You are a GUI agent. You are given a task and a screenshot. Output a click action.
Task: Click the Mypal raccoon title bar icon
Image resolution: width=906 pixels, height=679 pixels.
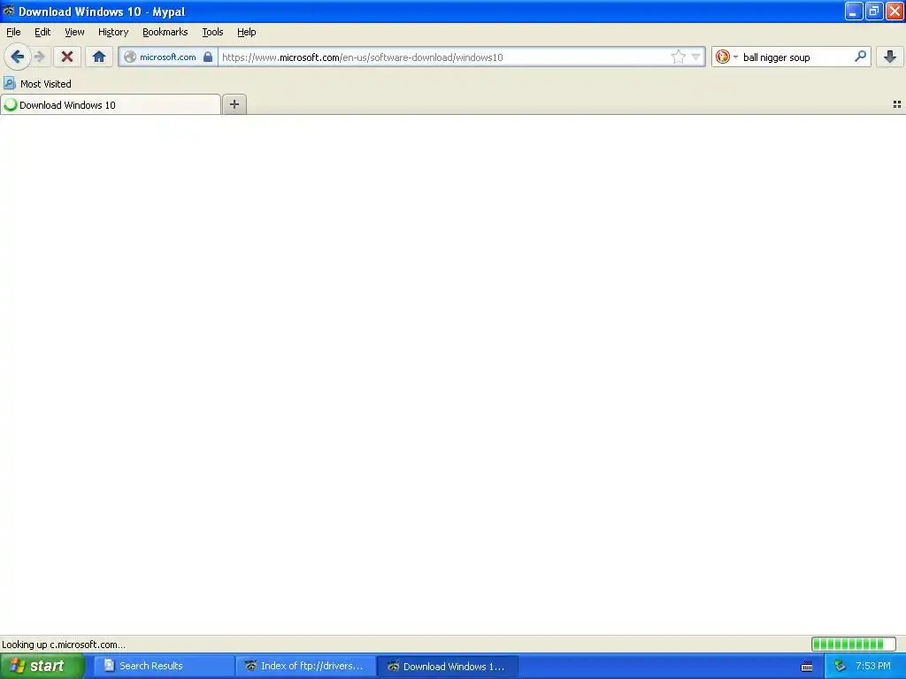8,11
